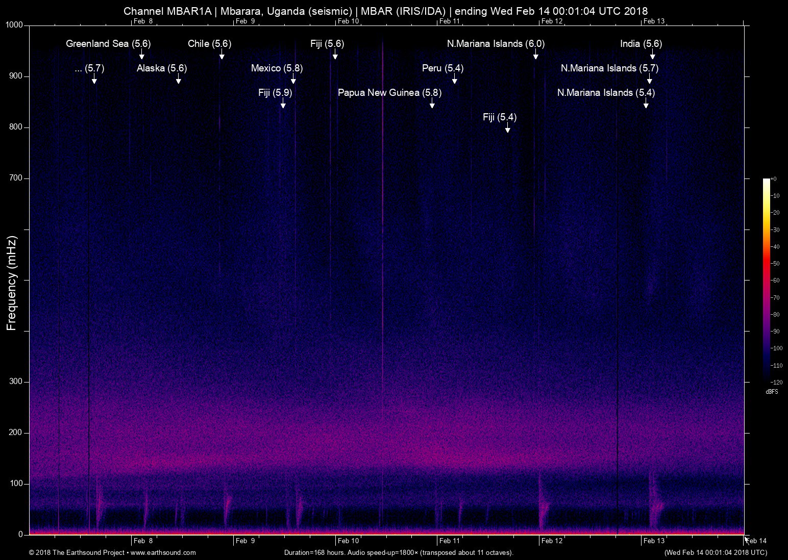This screenshot has width=788, height=560.
Task: Click the arrow under Fiji (5.9)
Action: 283,104
